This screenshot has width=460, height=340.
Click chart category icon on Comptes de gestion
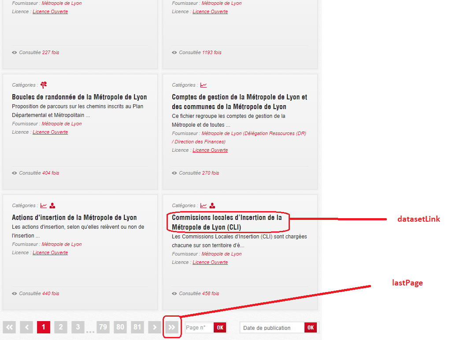(204, 85)
